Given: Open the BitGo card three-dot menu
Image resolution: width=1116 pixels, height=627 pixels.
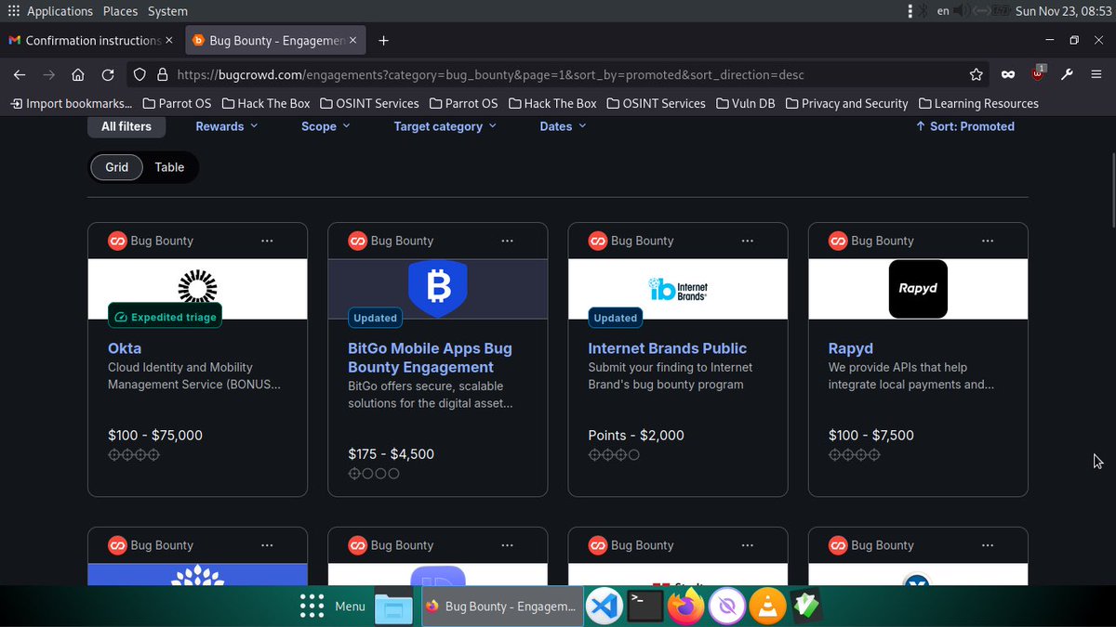Looking at the screenshot, I should pyautogui.click(x=507, y=241).
